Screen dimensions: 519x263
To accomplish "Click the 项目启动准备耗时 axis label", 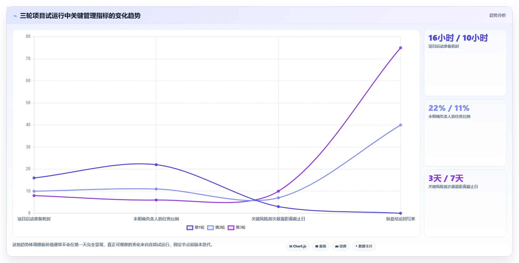I will tap(34, 219).
